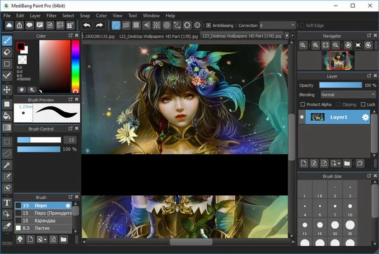This screenshot has width=379, height=254.
Task: Enable Protect Alpha checkbox
Action: pos(303,104)
